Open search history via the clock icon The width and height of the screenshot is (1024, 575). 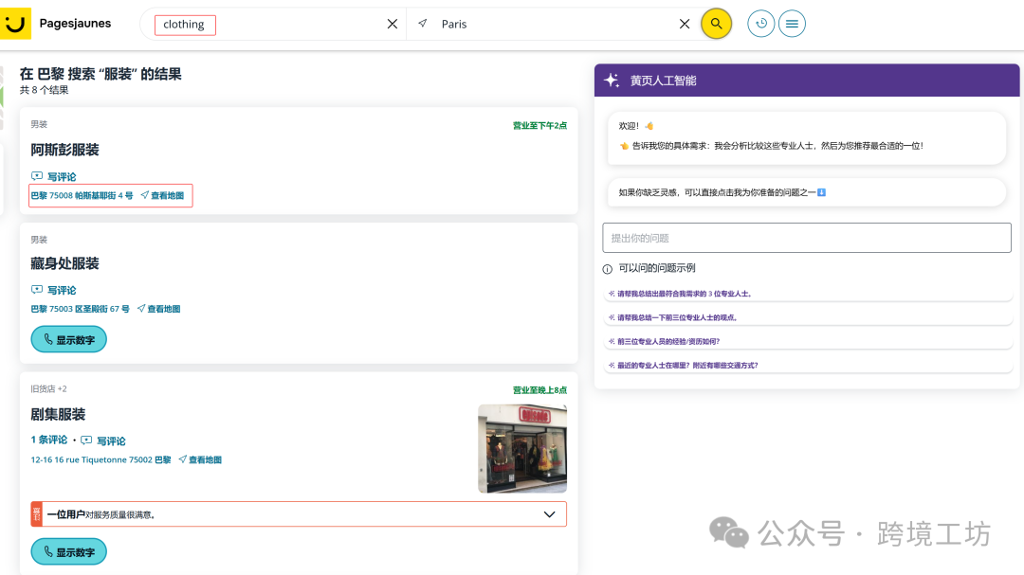point(760,23)
